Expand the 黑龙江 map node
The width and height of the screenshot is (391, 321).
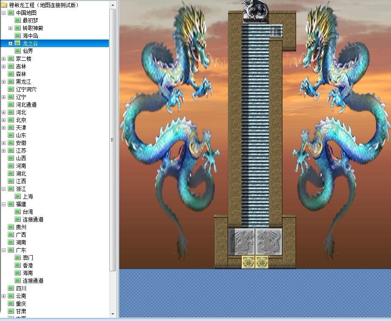click(3, 82)
